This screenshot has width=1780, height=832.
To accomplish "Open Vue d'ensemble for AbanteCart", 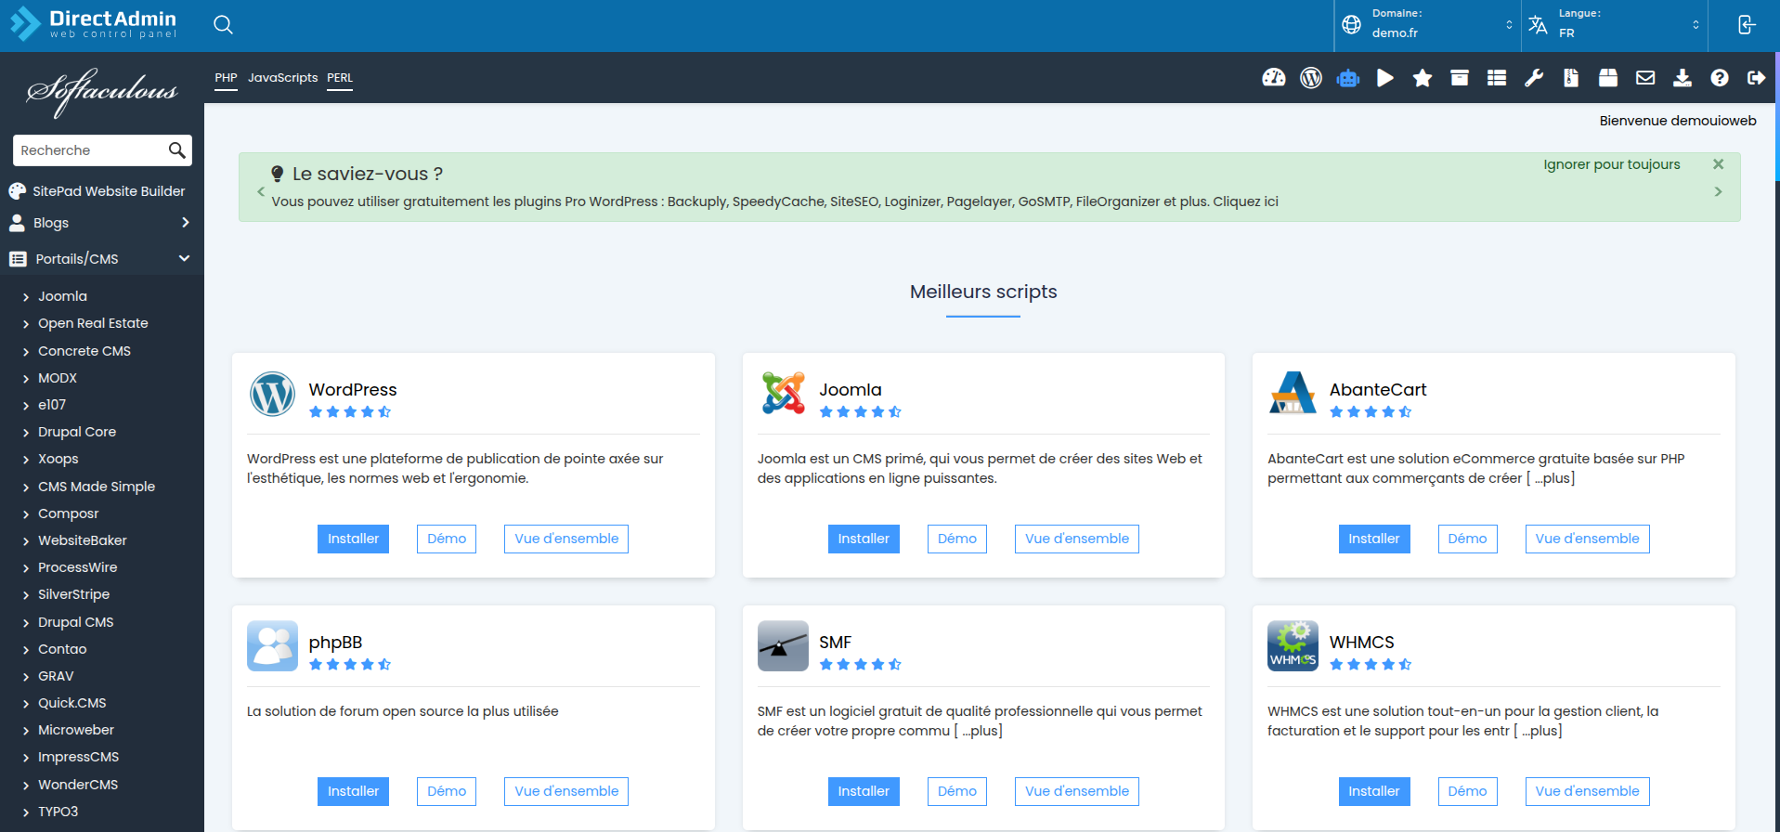I will coord(1587,539).
